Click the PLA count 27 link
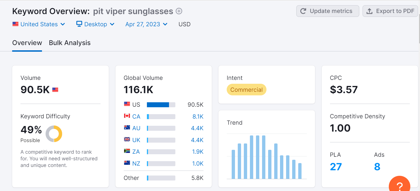The height and width of the screenshot is (191, 420). [x=336, y=167]
